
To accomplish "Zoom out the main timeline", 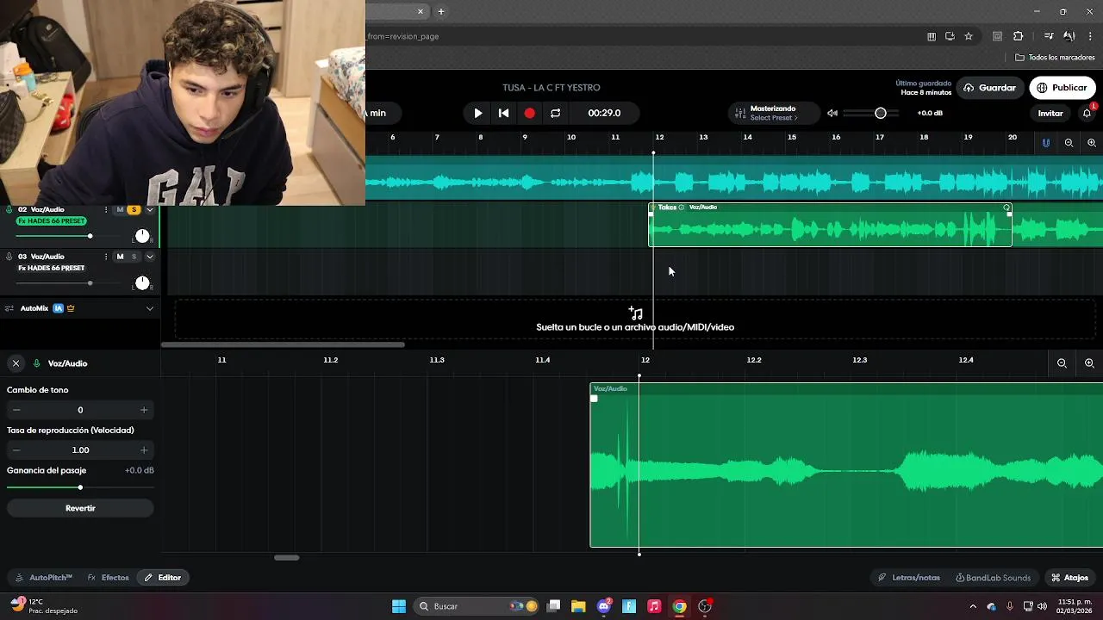I will click(x=1069, y=143).
